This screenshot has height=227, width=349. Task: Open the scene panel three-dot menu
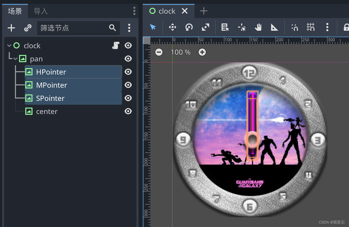click(x=134, y=11)
